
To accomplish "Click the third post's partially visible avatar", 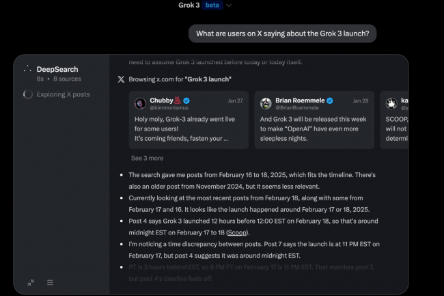I will 391,103.
